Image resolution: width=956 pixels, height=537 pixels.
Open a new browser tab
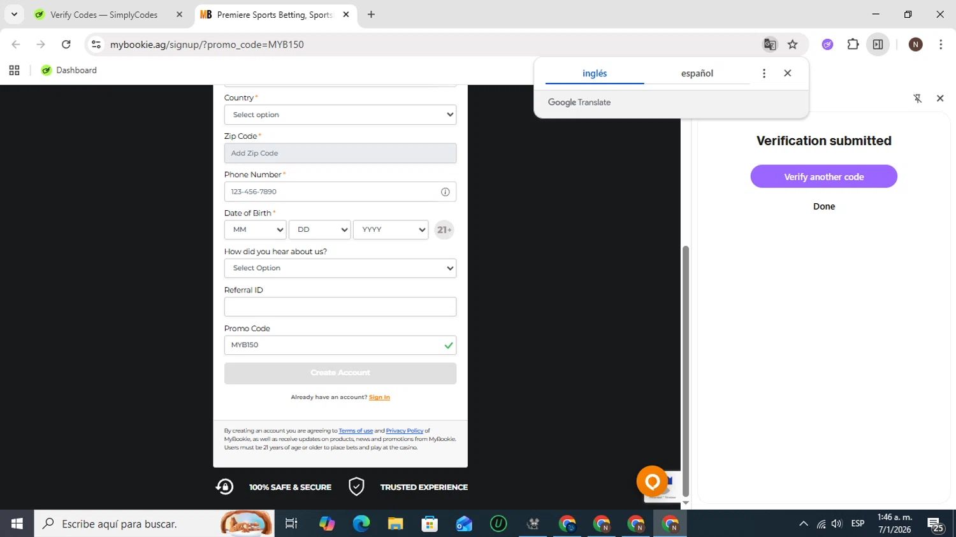[371, 15]
